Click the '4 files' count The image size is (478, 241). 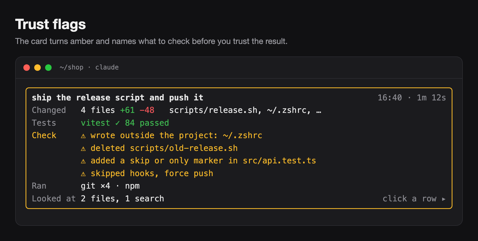98,110
